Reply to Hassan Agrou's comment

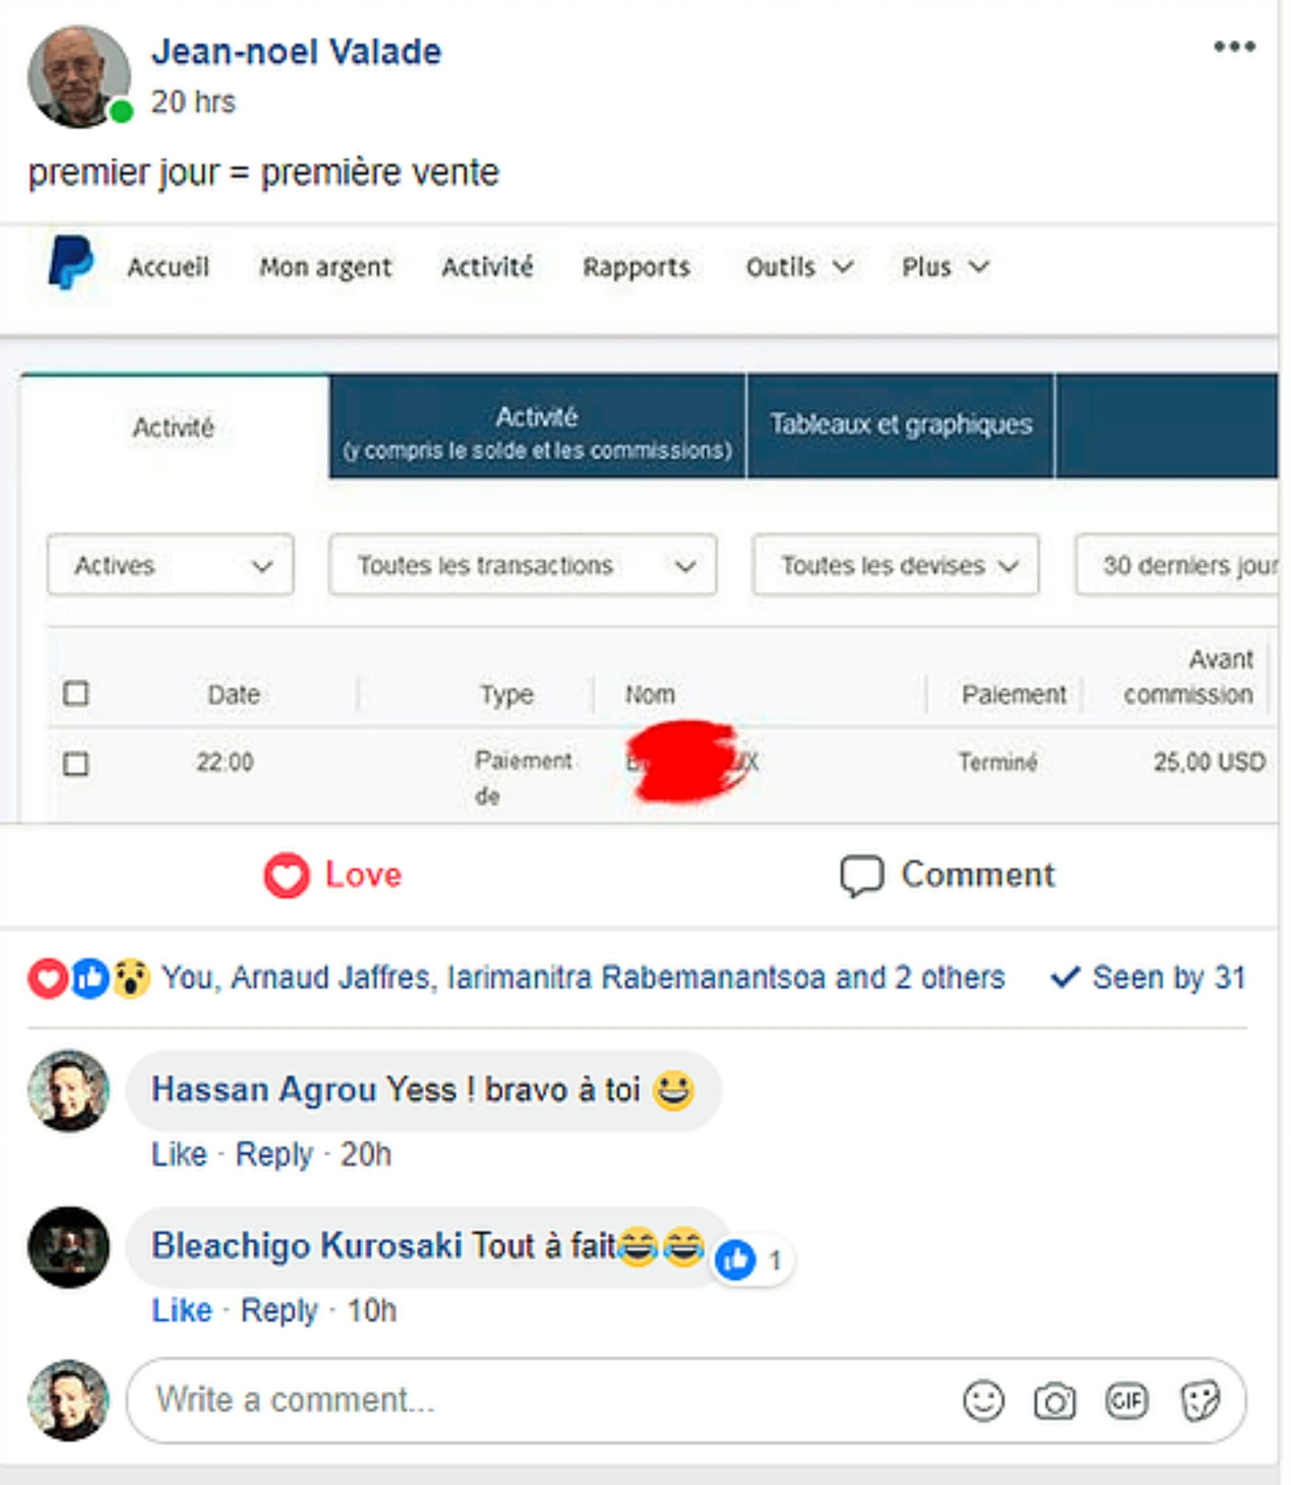(x=274, y=1155)
